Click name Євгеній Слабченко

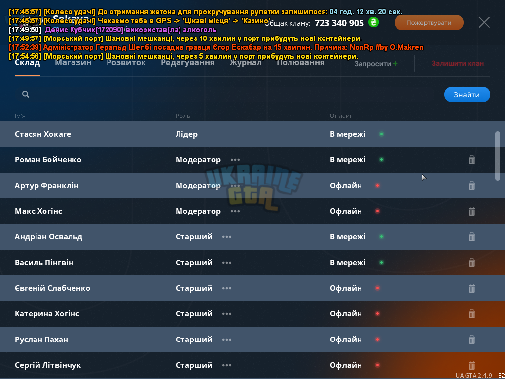tap(52, 288)
